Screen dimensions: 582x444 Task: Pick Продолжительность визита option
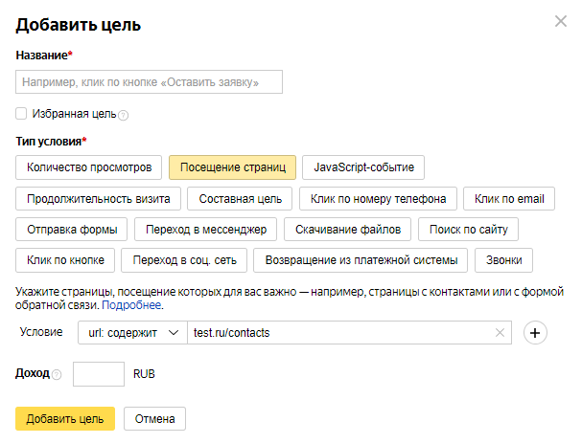click(99, 199)
